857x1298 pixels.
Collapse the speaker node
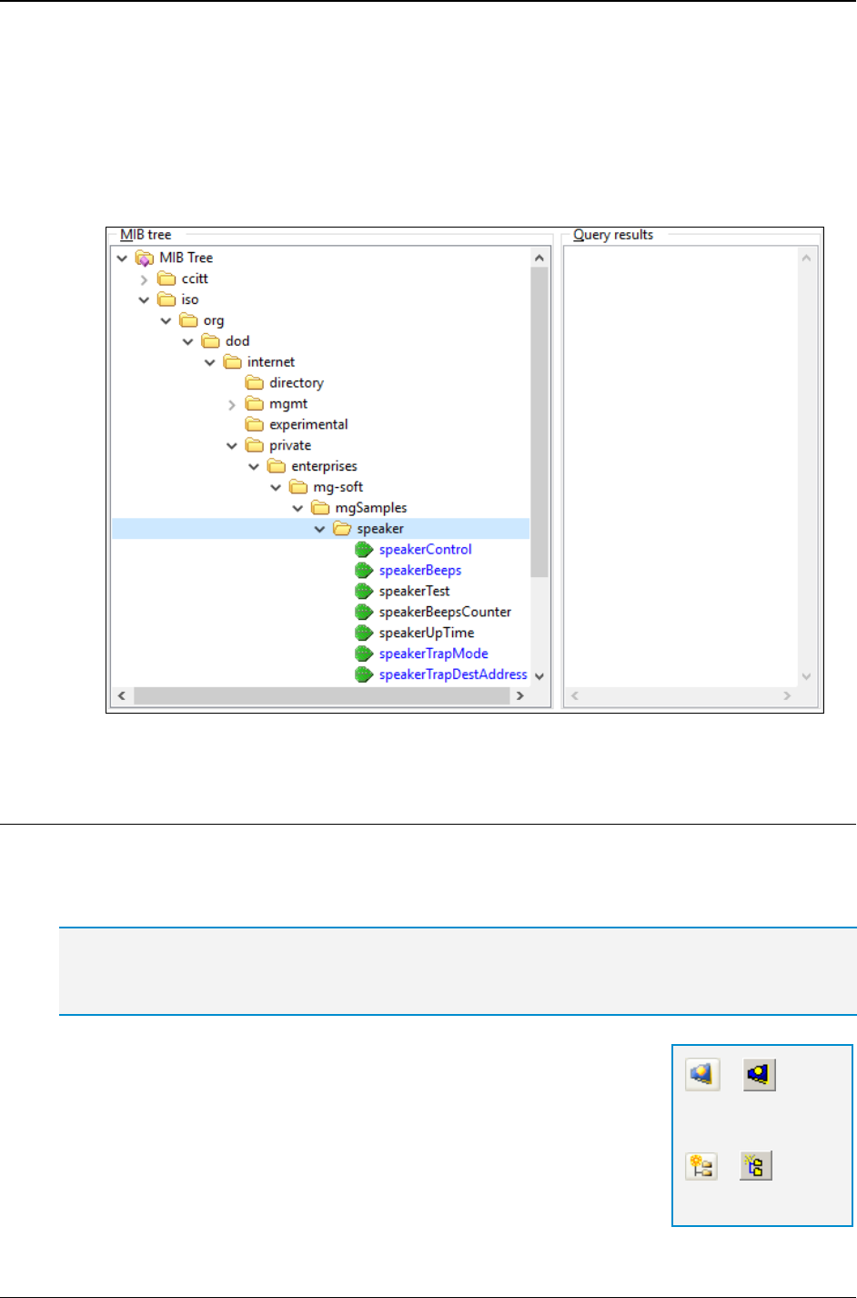tap(319, 529)
